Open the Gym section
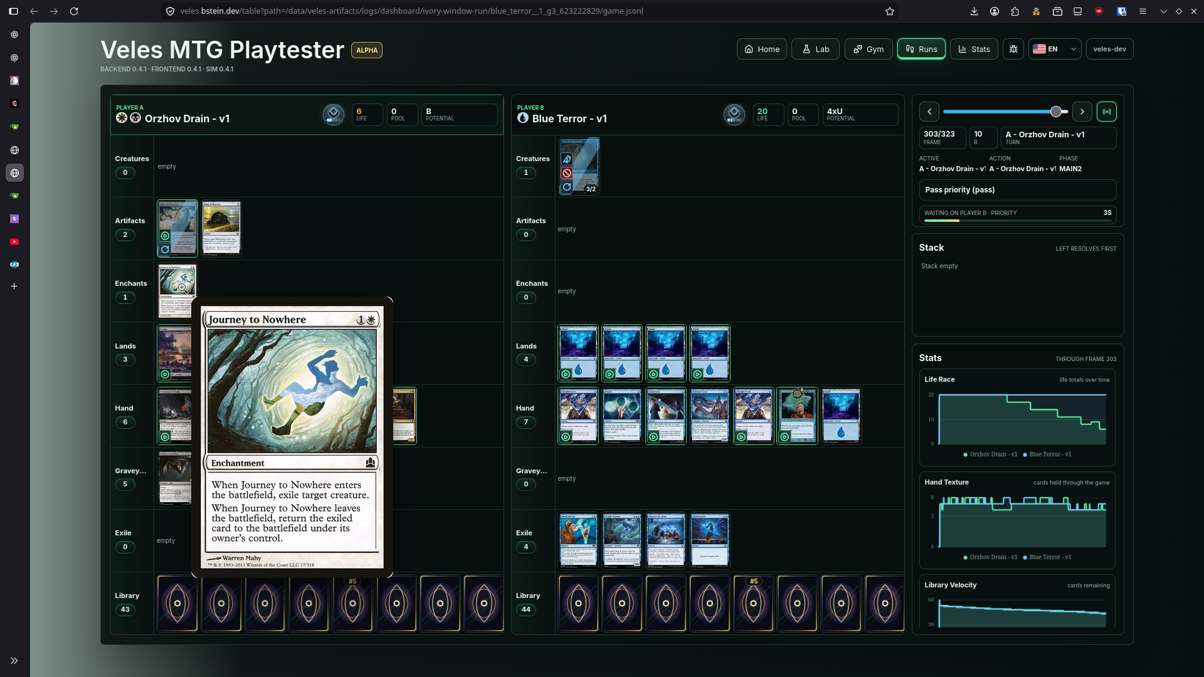The image size is (1204, 677). [869, 49]
